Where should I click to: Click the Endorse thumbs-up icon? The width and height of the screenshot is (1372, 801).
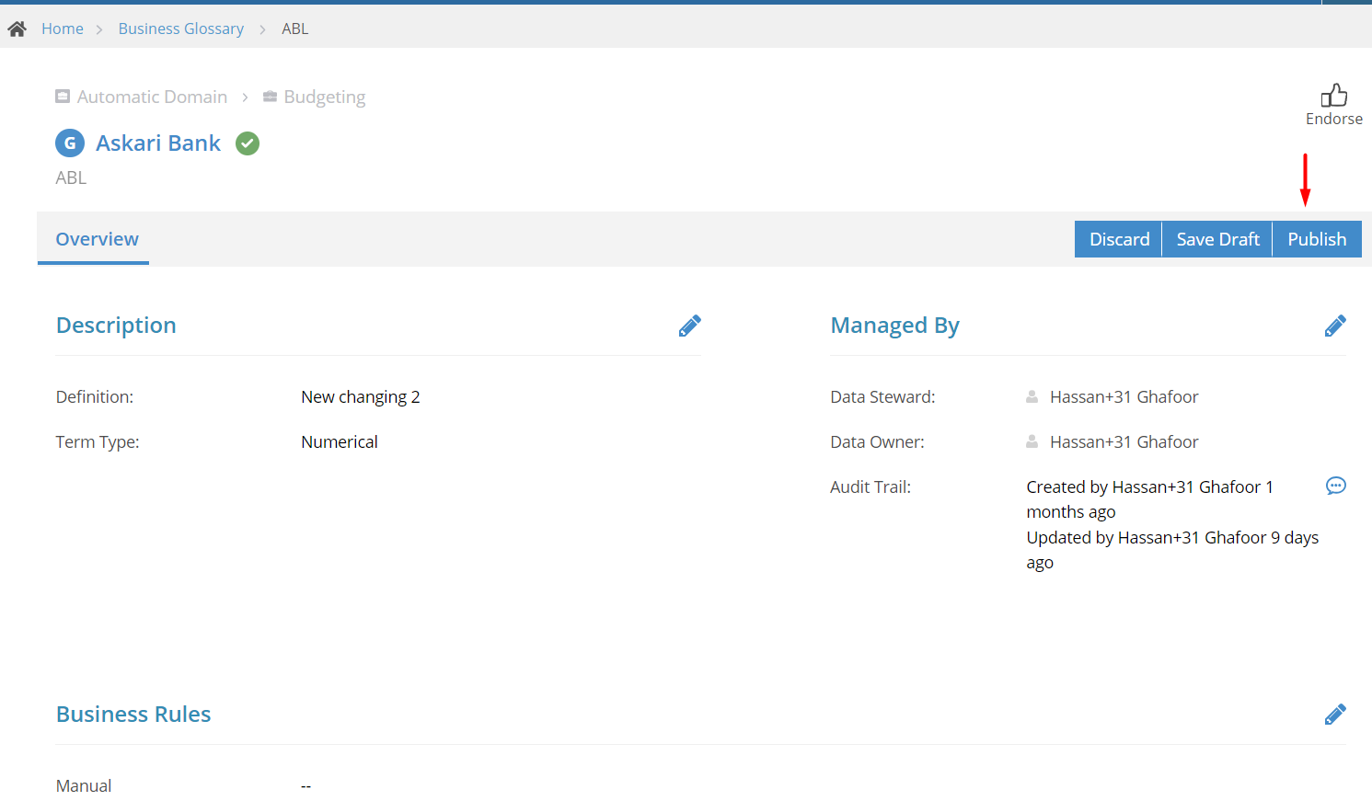(x=1333, y=96)
